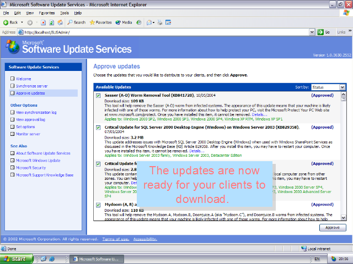Open the Search toolbar button

coord(77,22)
